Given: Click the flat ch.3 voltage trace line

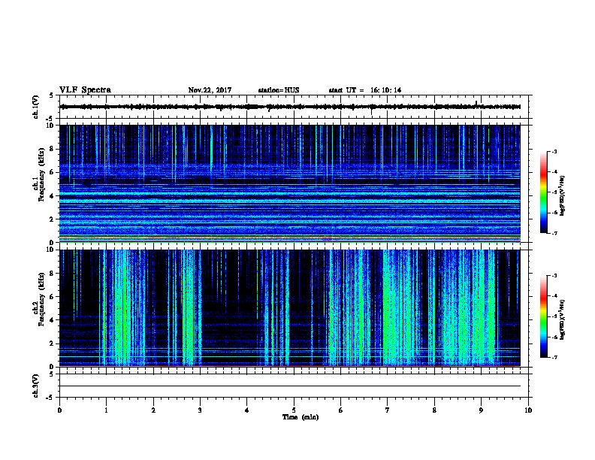Looking at the screenshot, I should click(290, 386).
